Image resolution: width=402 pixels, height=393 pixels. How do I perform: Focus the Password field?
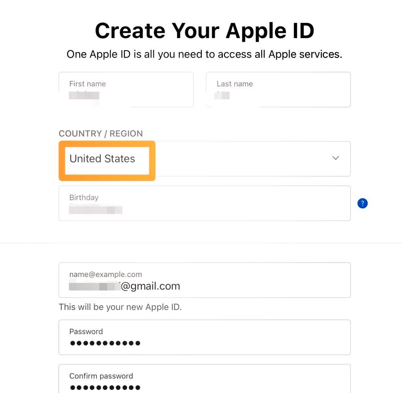(x=205, y=337)
